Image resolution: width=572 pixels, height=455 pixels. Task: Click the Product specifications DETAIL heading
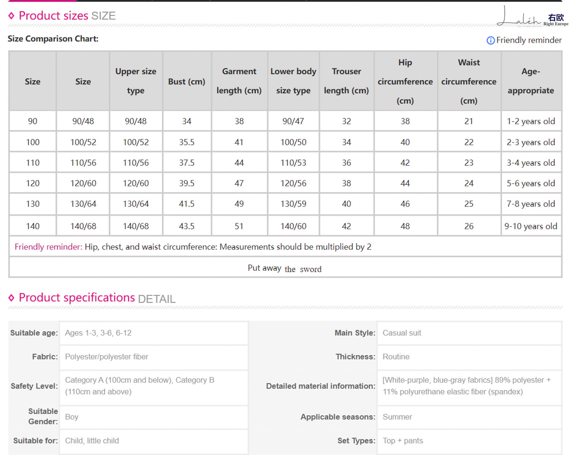[x=97, y=298]
